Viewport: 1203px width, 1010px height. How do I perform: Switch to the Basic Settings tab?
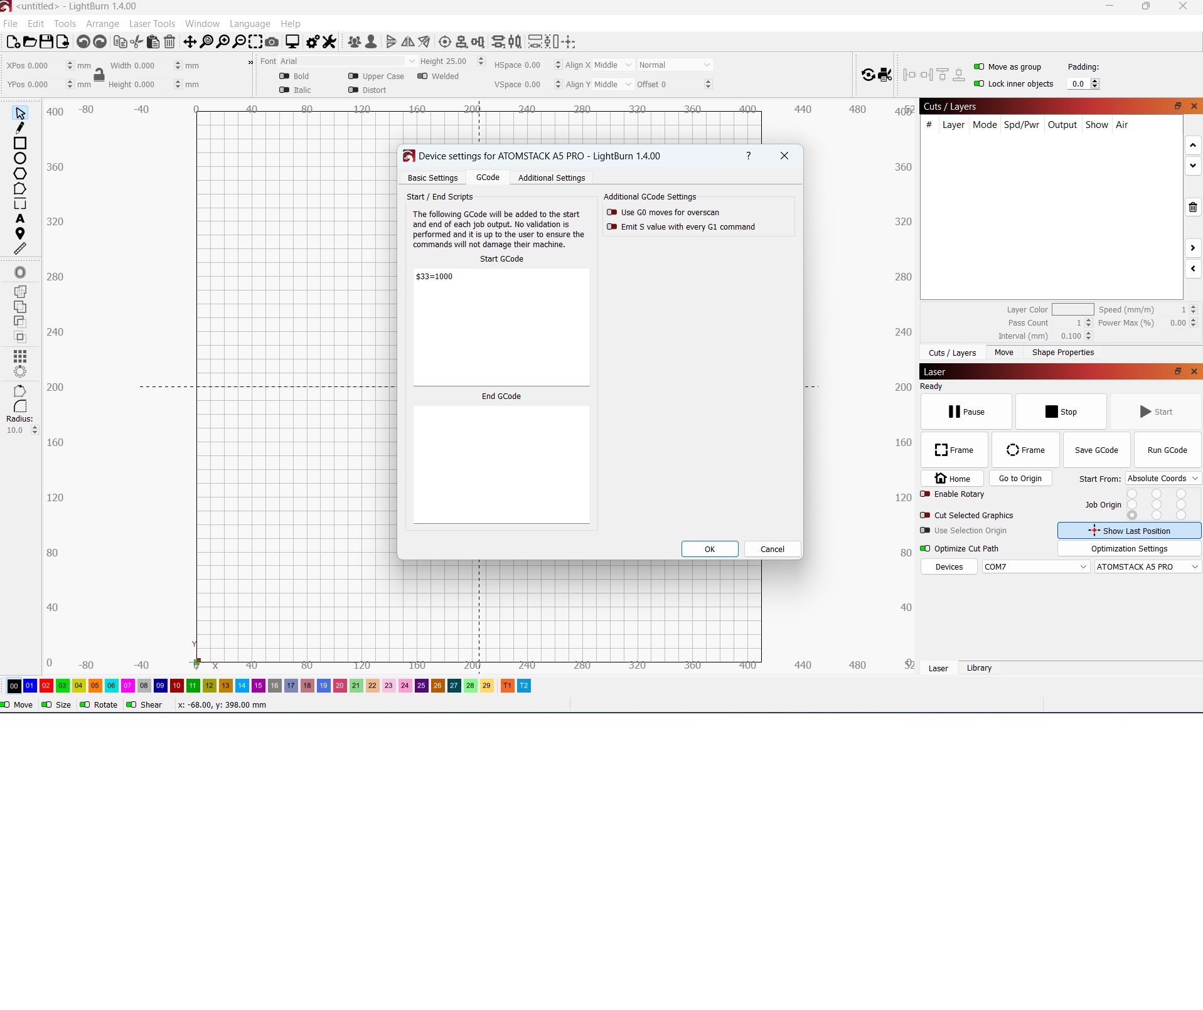tap(433, 178)
